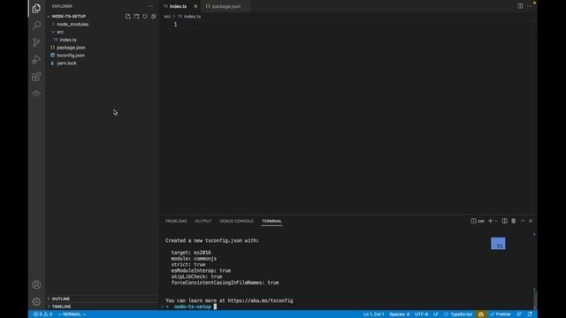Click the src breadcrumb segment
This screenshot has width=566, height=318.
tap(167, 17)
